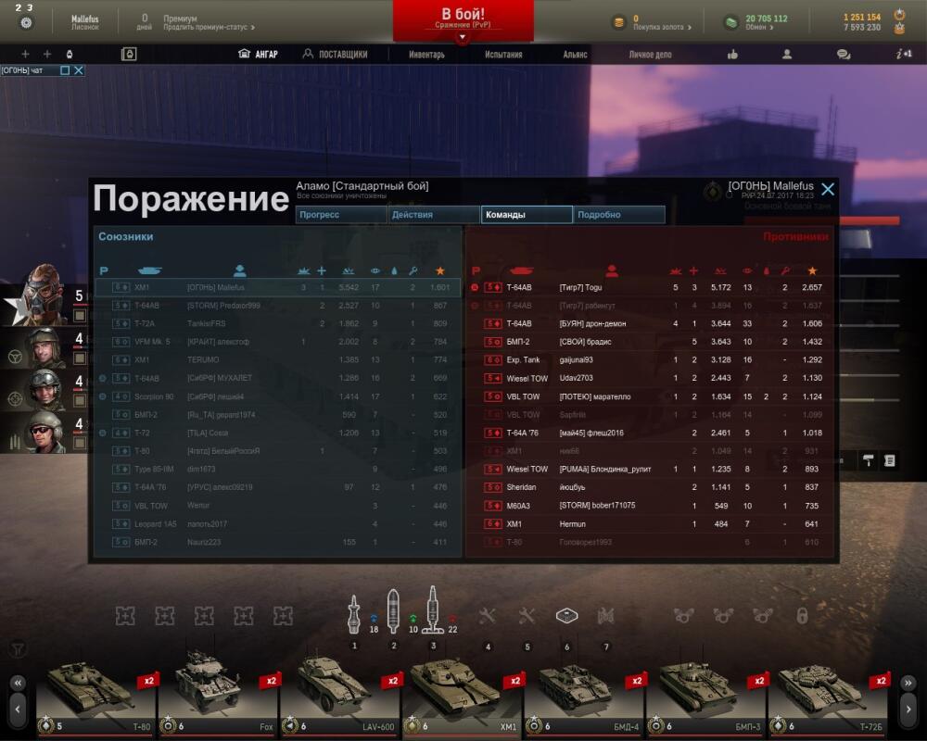The image size is (927, 741).
Task: Click the locked padlock slot icon
Action: click(802, 616)
